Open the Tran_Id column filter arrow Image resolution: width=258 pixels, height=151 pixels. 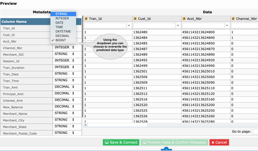(129, 26)
